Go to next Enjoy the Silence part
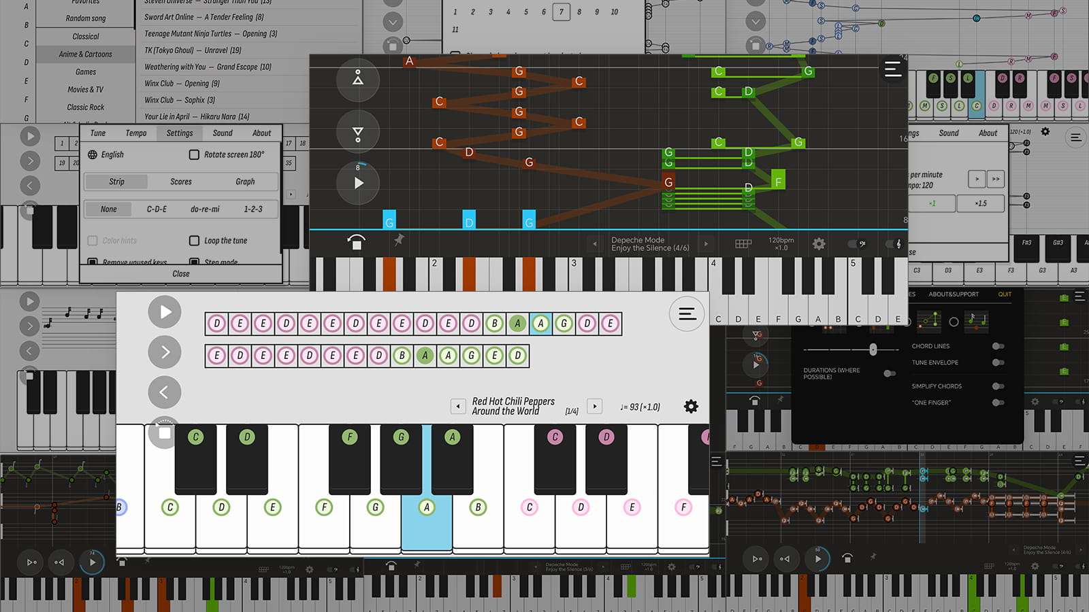Viewport: 1089px width, 612px height. coord(706,243)
